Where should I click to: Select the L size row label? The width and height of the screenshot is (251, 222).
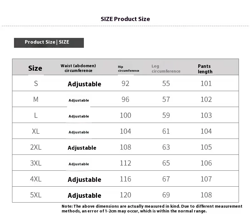(x=36, y=115)
